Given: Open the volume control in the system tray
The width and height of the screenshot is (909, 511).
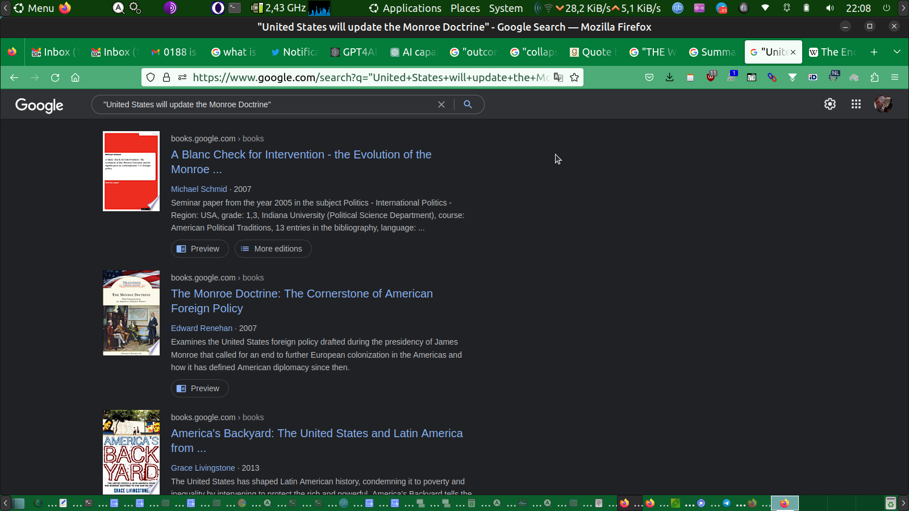Looking at the screenshot, I should [x=830, y=8].
